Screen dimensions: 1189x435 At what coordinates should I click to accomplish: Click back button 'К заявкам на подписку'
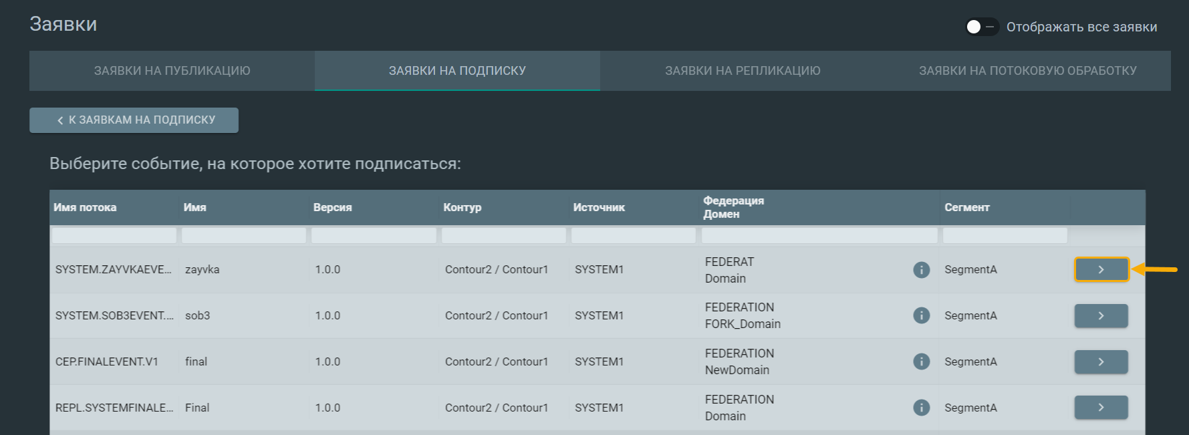point(134,120)
